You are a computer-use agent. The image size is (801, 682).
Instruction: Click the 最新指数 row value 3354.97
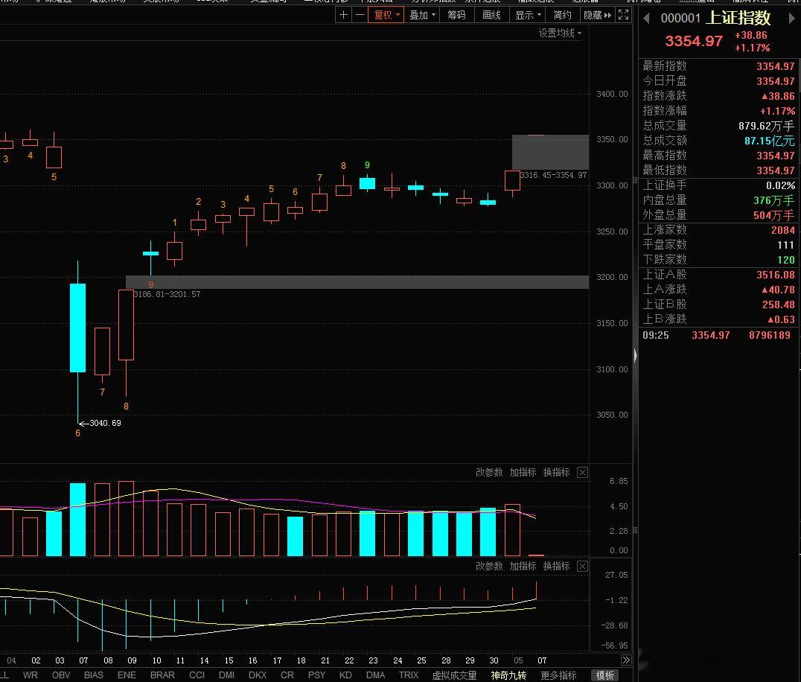click(776, 66)
